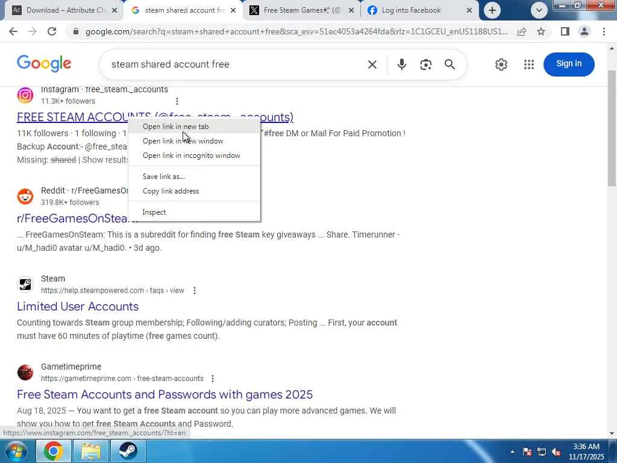The height and width of the screenshot is (463, 617).
Task: Select Copy link address
Action: click(x=195, y=191)
